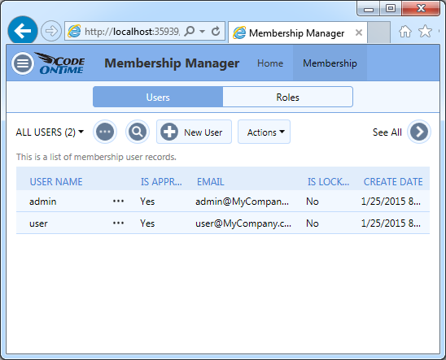Open the Actions dropdown

(x=264, y=132)
